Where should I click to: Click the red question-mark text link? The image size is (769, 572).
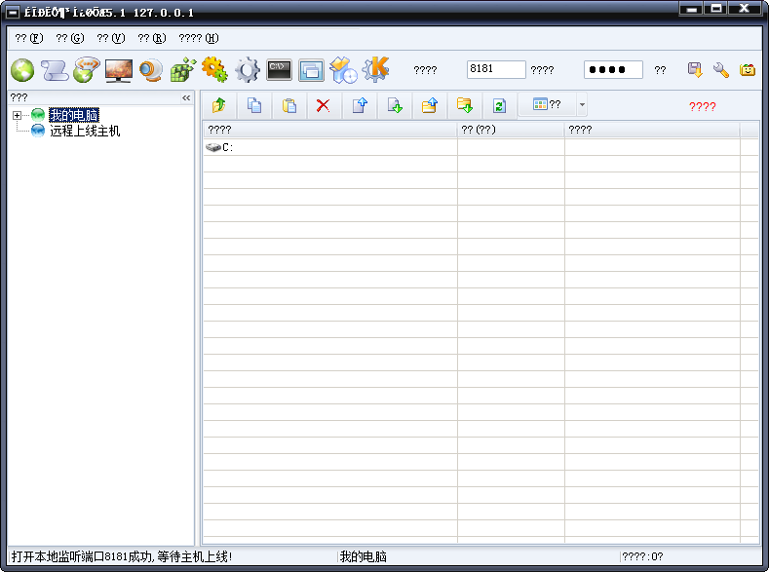(702, 106)
